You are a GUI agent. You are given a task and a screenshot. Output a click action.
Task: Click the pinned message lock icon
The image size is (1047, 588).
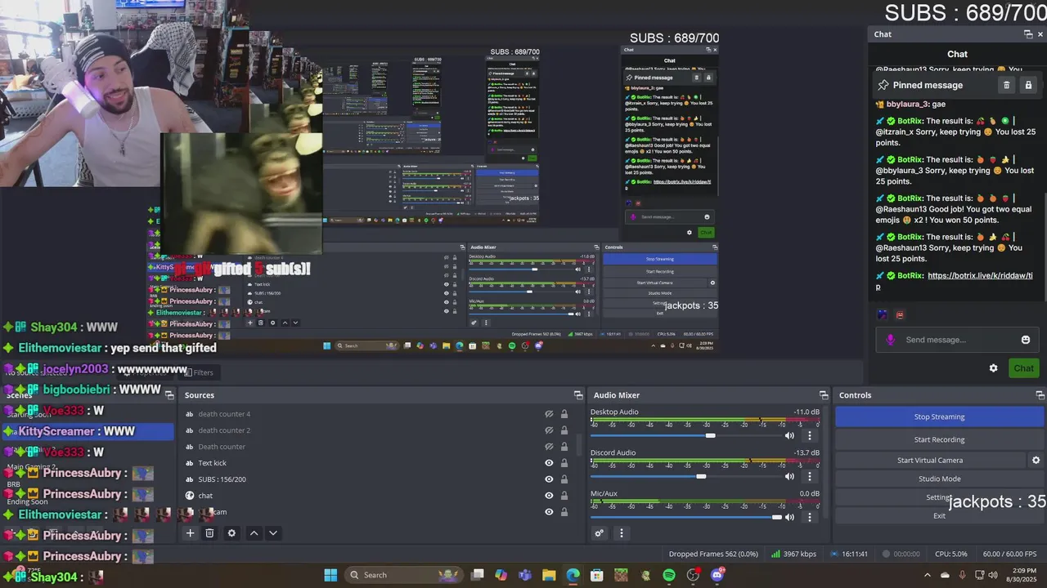coord(1028,85)
